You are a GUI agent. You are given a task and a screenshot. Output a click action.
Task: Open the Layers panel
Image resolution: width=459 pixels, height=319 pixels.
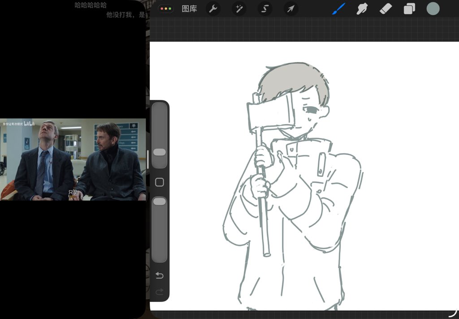(409, 9)
